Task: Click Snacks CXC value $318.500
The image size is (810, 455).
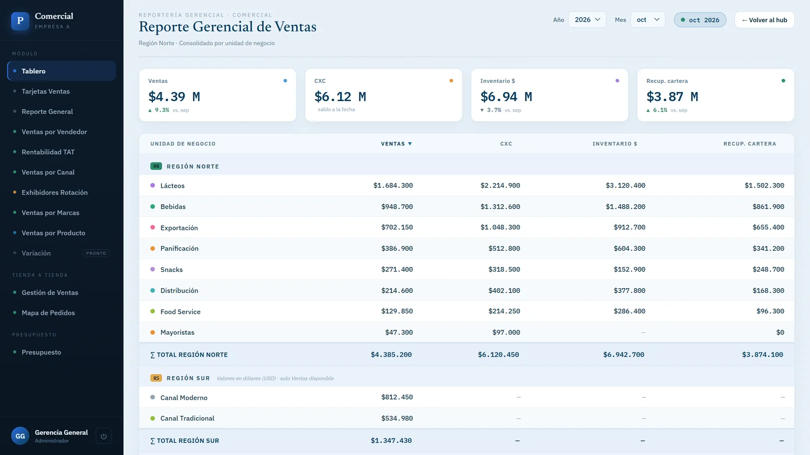Action: click(x=504, y=269)
